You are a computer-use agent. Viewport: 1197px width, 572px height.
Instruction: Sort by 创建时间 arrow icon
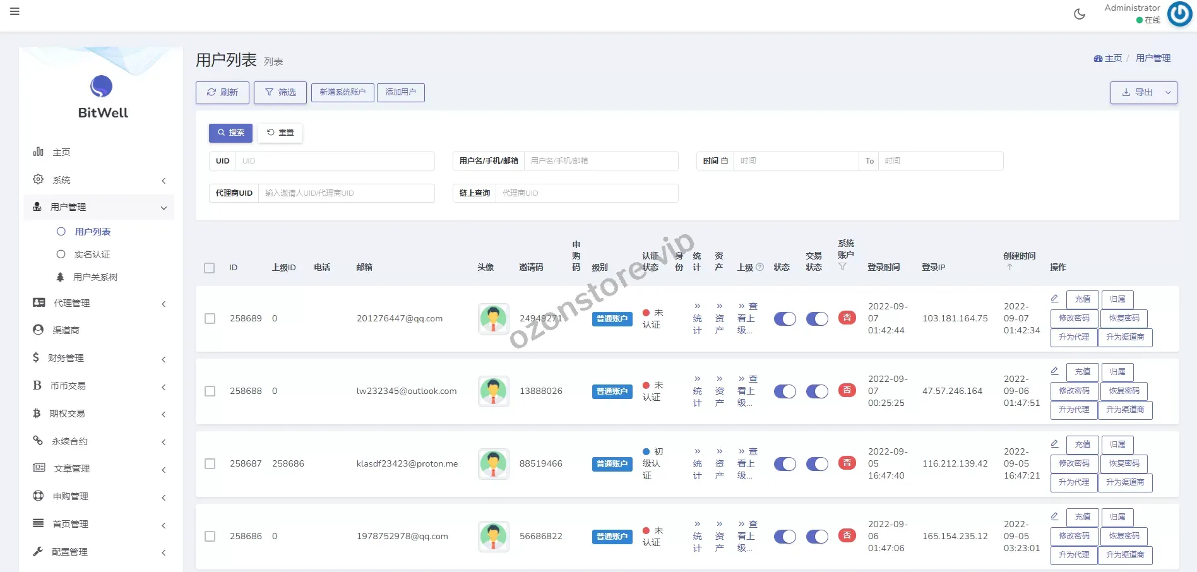click(x=1009, y=267)
